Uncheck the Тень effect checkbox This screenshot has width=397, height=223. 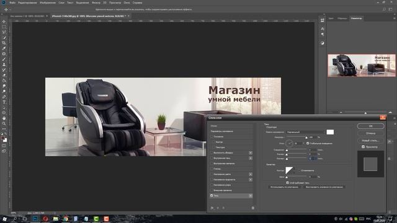click(x=212, y=196)
